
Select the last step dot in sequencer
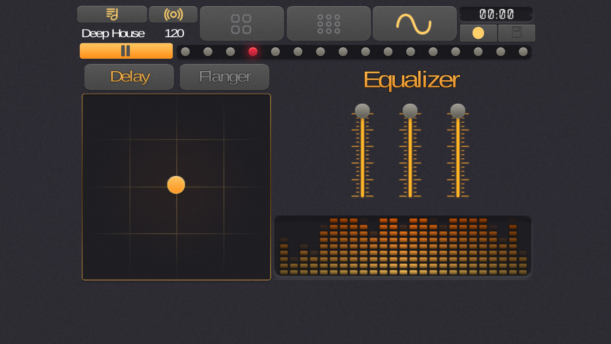(x=523, y=52)
